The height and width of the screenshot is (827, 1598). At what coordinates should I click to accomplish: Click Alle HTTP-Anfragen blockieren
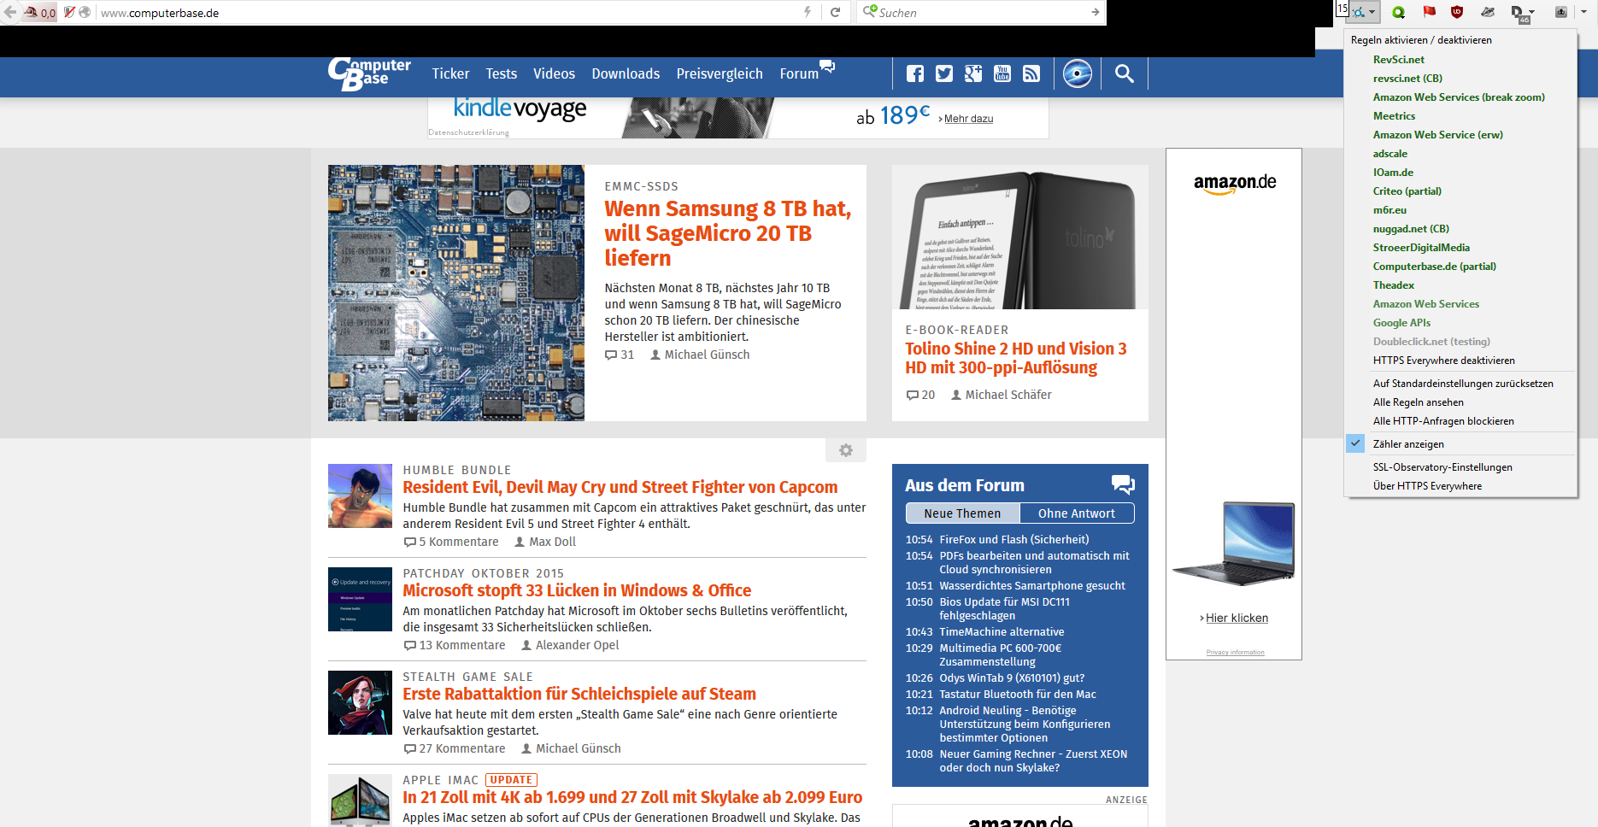1443,421
